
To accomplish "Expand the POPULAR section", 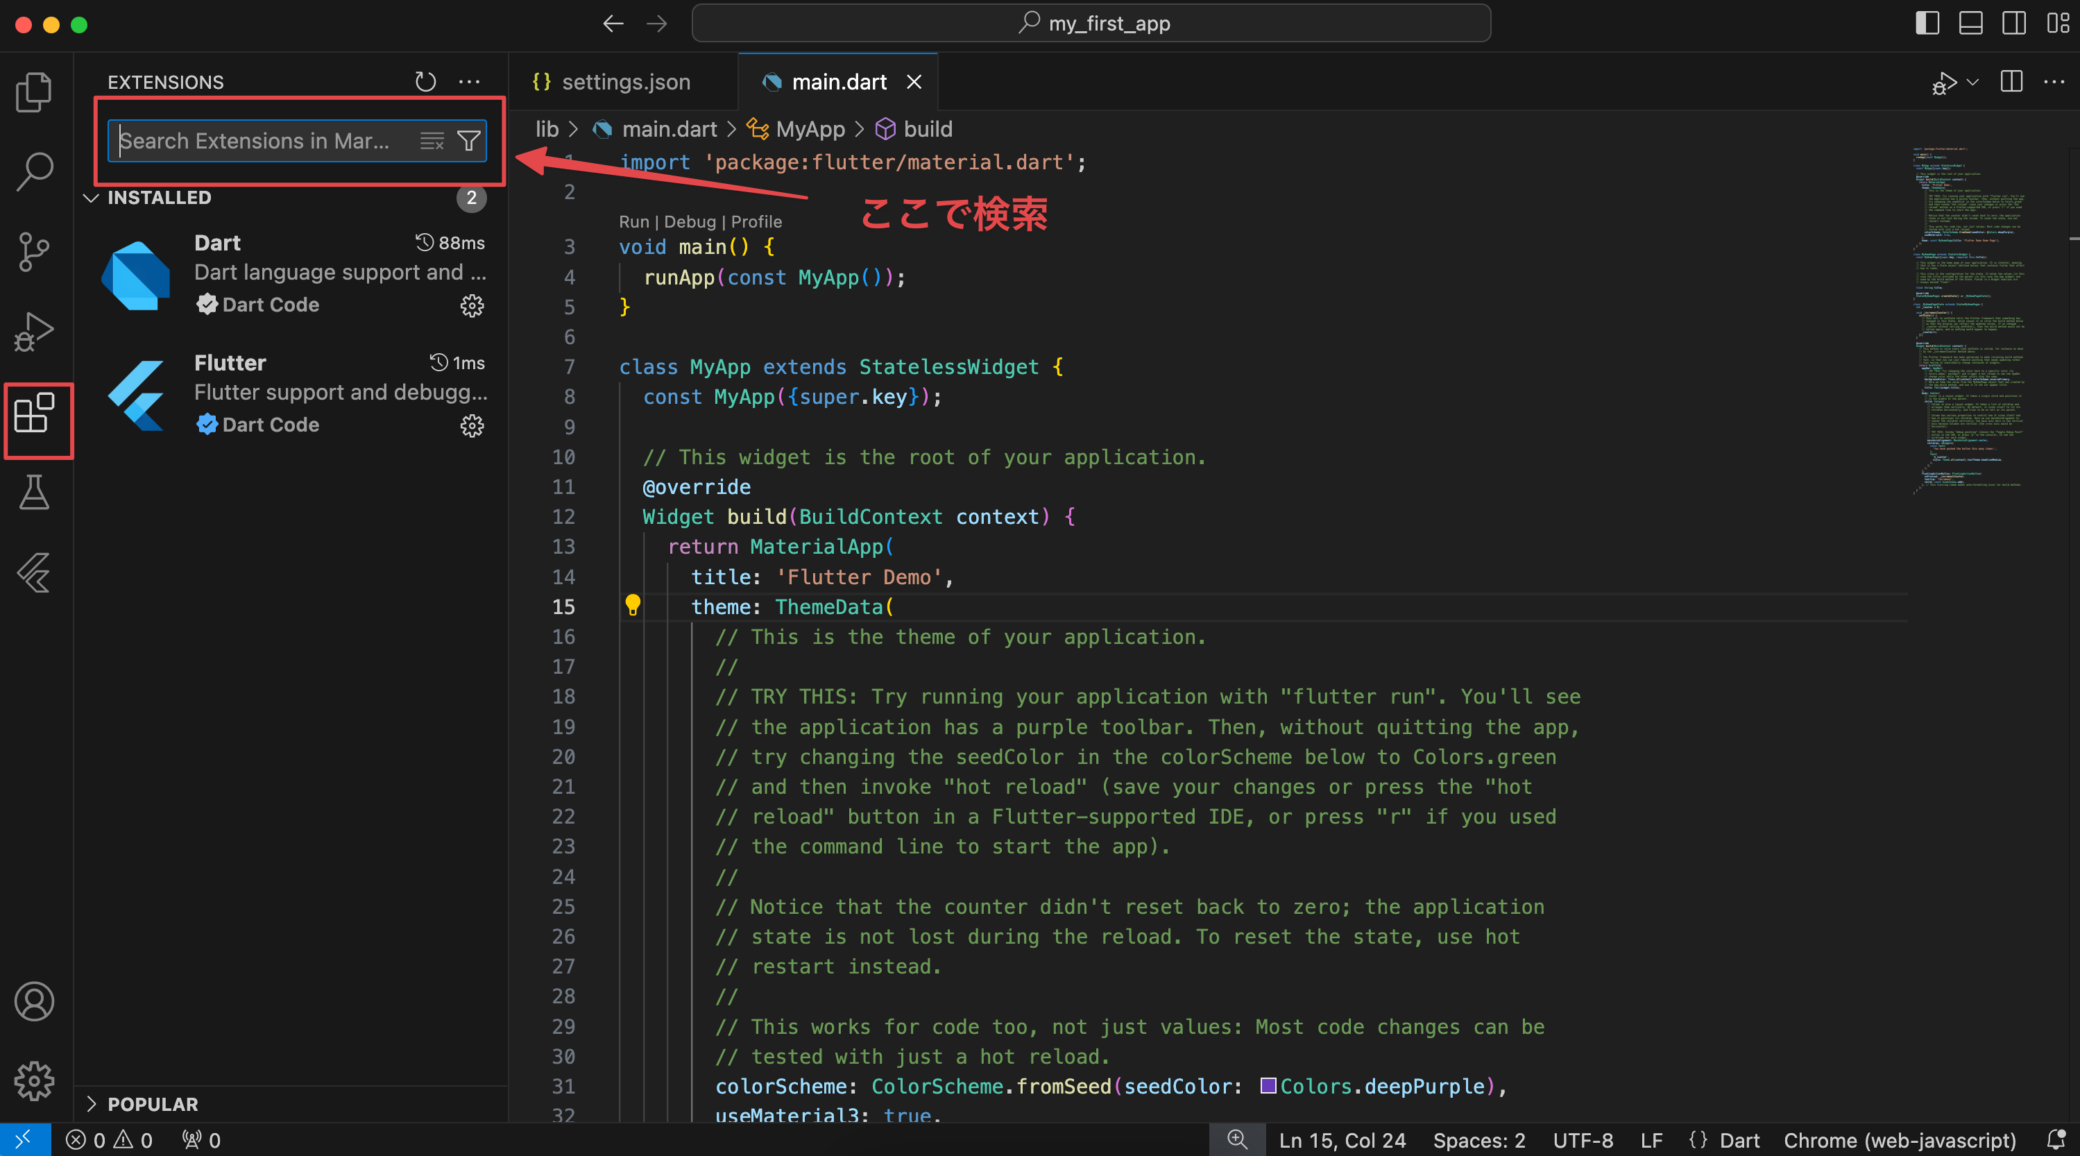I will tap(92, 1104).
